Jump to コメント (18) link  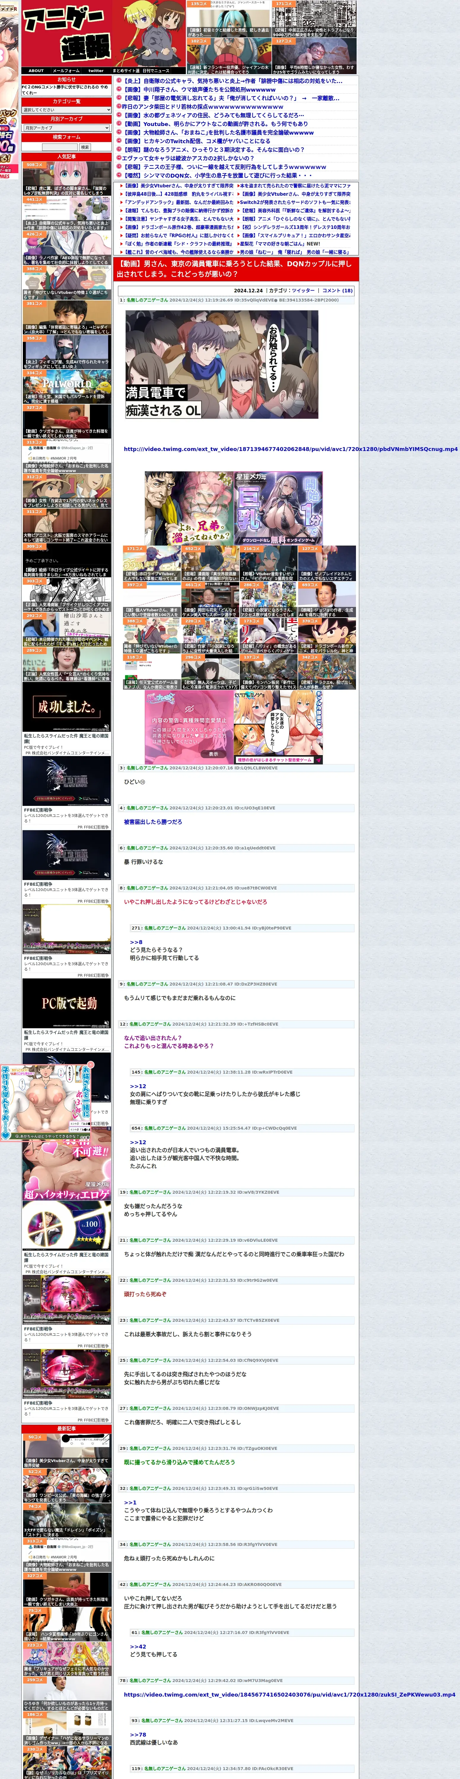[338, 291]
